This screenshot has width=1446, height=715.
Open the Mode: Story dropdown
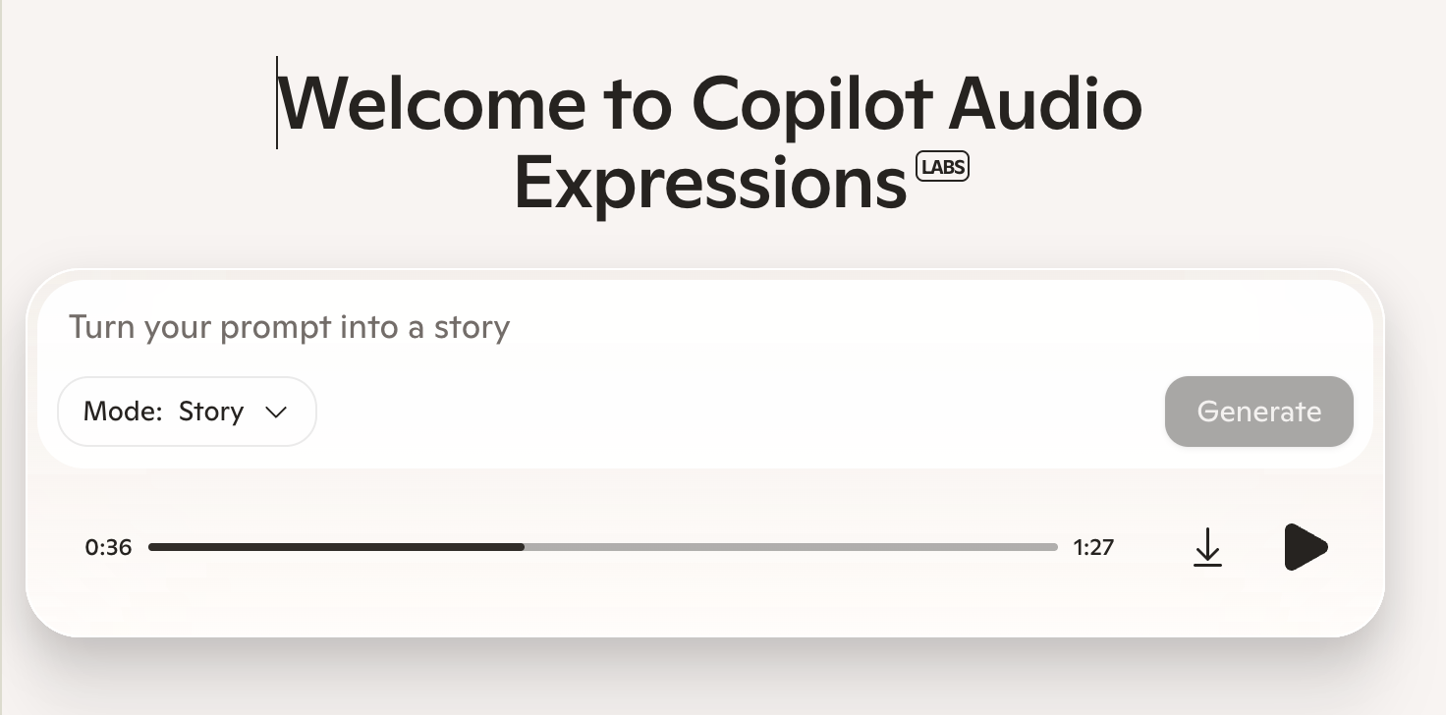pyautogui.click(x=187, y=412)
